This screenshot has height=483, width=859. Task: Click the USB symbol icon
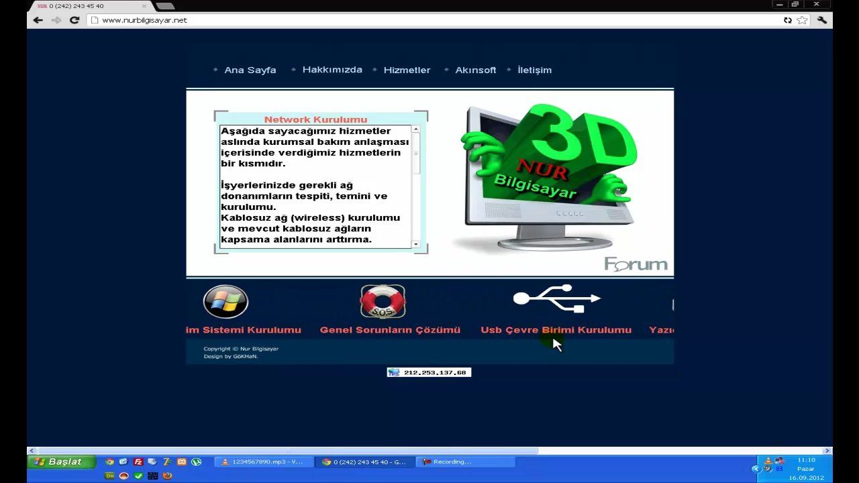click(x=556, y=299)
